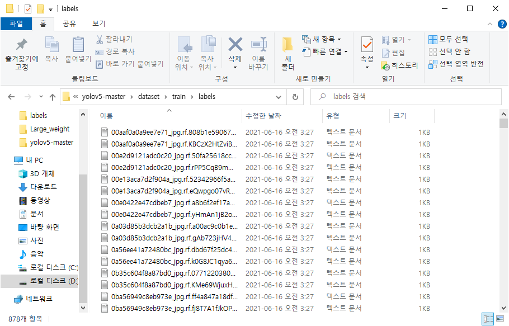Click navigation pane scrollbar up arrow
509x326 pixels.
click(83, 114)
